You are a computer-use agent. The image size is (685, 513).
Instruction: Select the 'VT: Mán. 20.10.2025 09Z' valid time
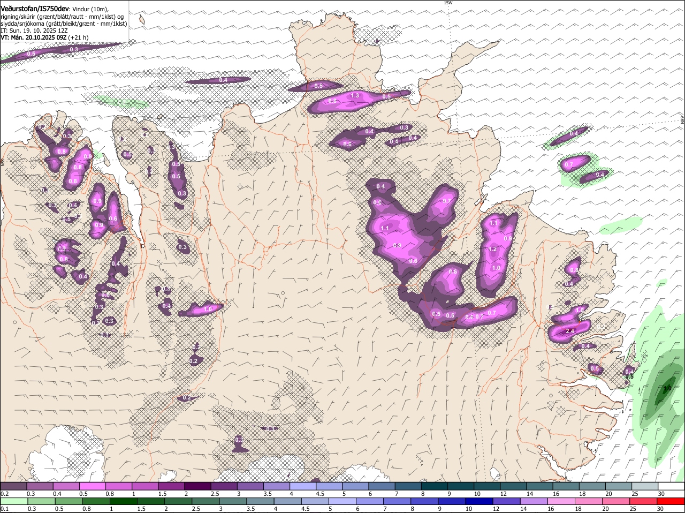(33, 37)
